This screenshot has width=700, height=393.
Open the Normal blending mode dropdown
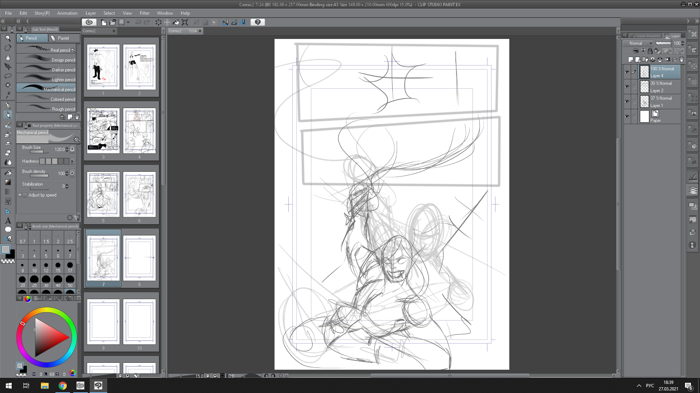point(640,43)
